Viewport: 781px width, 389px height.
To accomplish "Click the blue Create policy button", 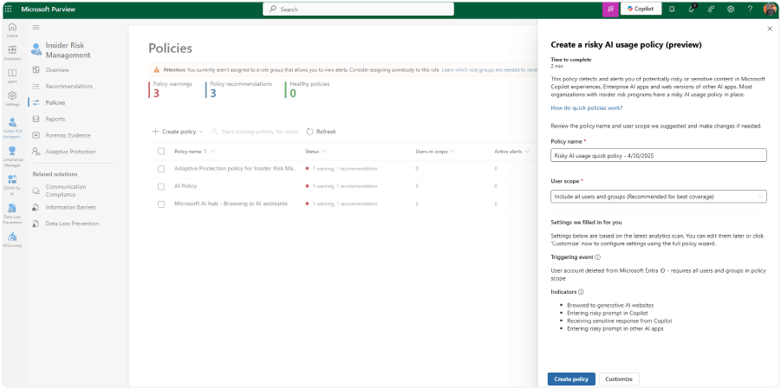I will coord(571,379).
